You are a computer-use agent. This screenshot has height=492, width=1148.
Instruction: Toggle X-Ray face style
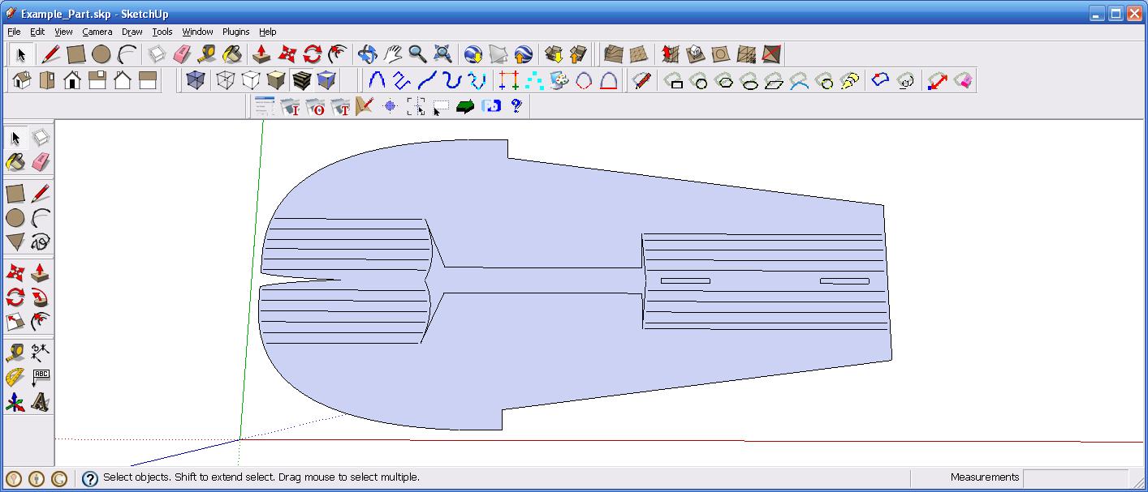195,80
